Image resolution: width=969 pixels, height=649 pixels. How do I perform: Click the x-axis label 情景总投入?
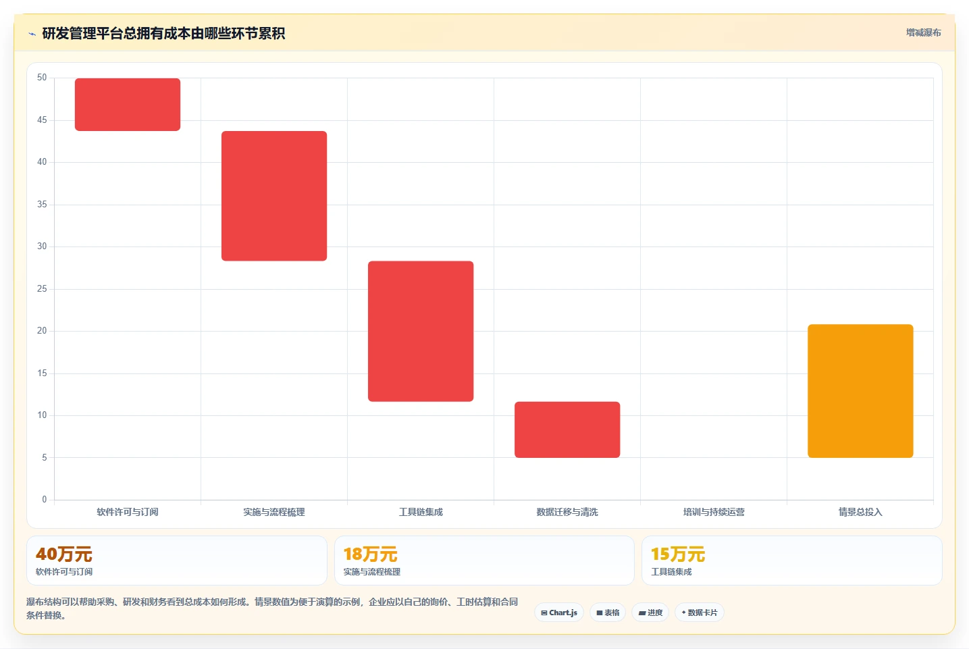[x=860, y=512]
